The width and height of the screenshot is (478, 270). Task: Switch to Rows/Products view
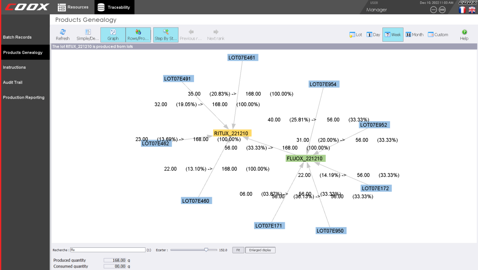(138, 35)
